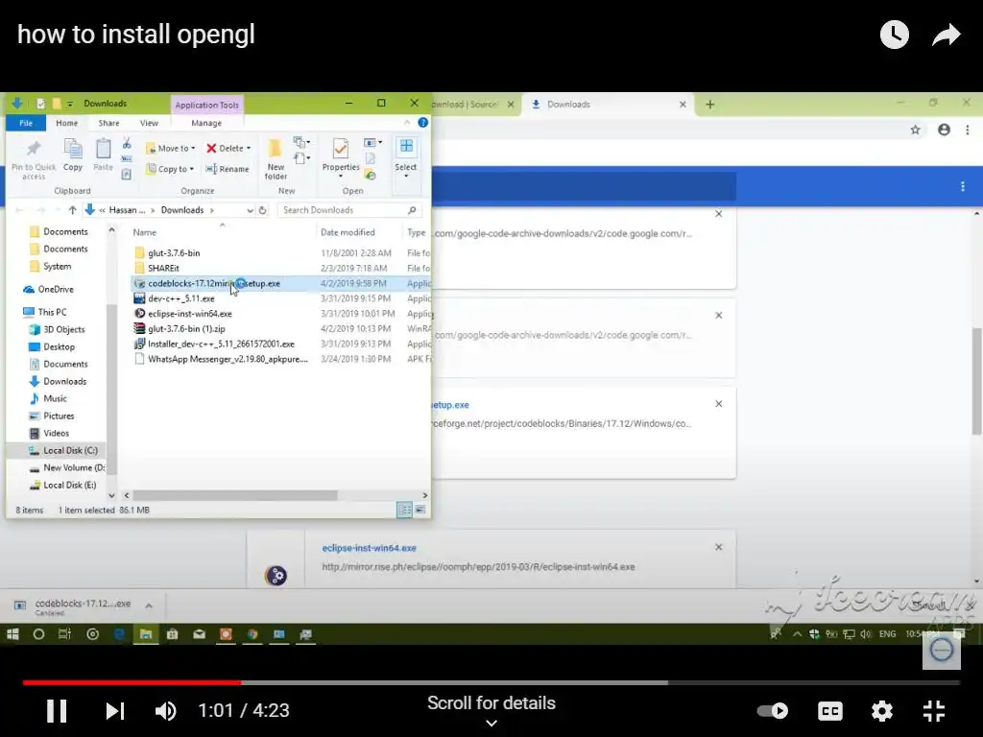Click the Explorer help question icon
Viewport: 983px width, 737px height.
tap(423, 123)
